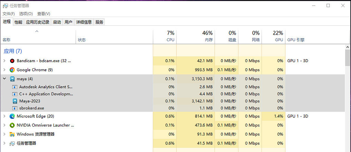Viewport: 351px width, 152px height.
Task: Switch to the 详细信息 tab
Action: coord(84,22)
